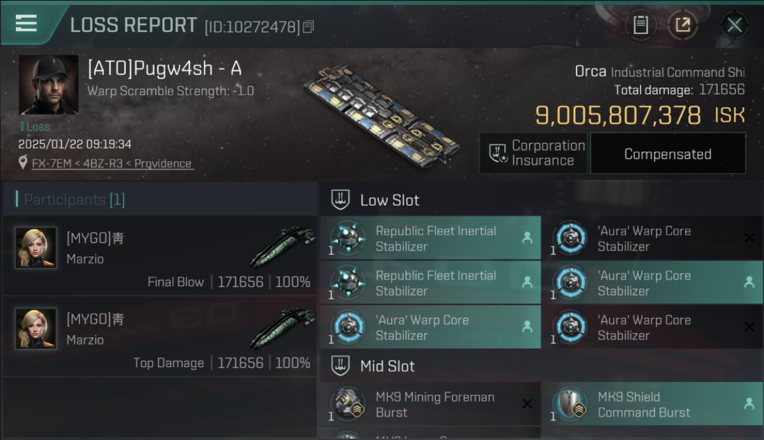Click the MK9 Mining Foreman Burst icon
The width and height of the screenshot is (764, 440).
(x=347, y=404)
